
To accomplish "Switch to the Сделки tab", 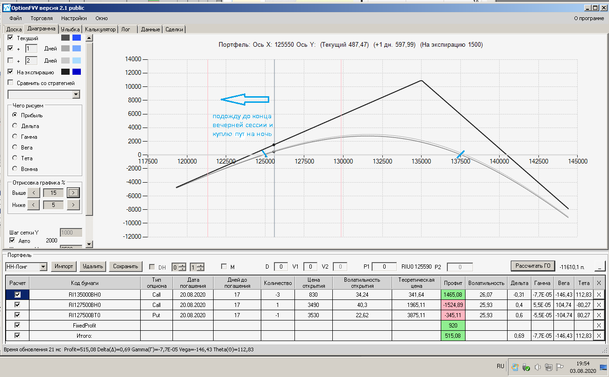I will [x=175, y=29].
